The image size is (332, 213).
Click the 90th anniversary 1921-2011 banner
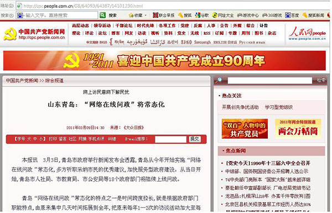(x=164, y=60)
